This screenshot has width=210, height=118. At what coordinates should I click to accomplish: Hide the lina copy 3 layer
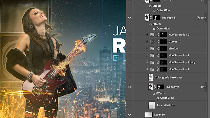pos(129,18)
